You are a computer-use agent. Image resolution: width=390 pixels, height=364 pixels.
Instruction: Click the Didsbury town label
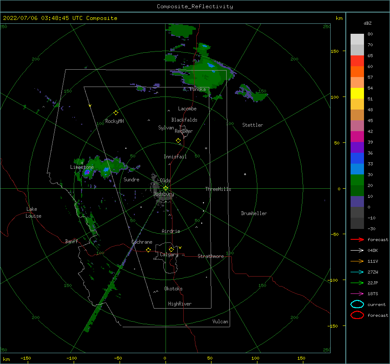(163, 194)
